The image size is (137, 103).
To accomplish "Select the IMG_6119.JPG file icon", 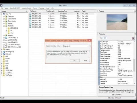I will tap(30, 16).
